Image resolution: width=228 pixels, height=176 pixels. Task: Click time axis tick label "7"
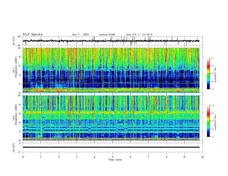(x=149, y=157)
